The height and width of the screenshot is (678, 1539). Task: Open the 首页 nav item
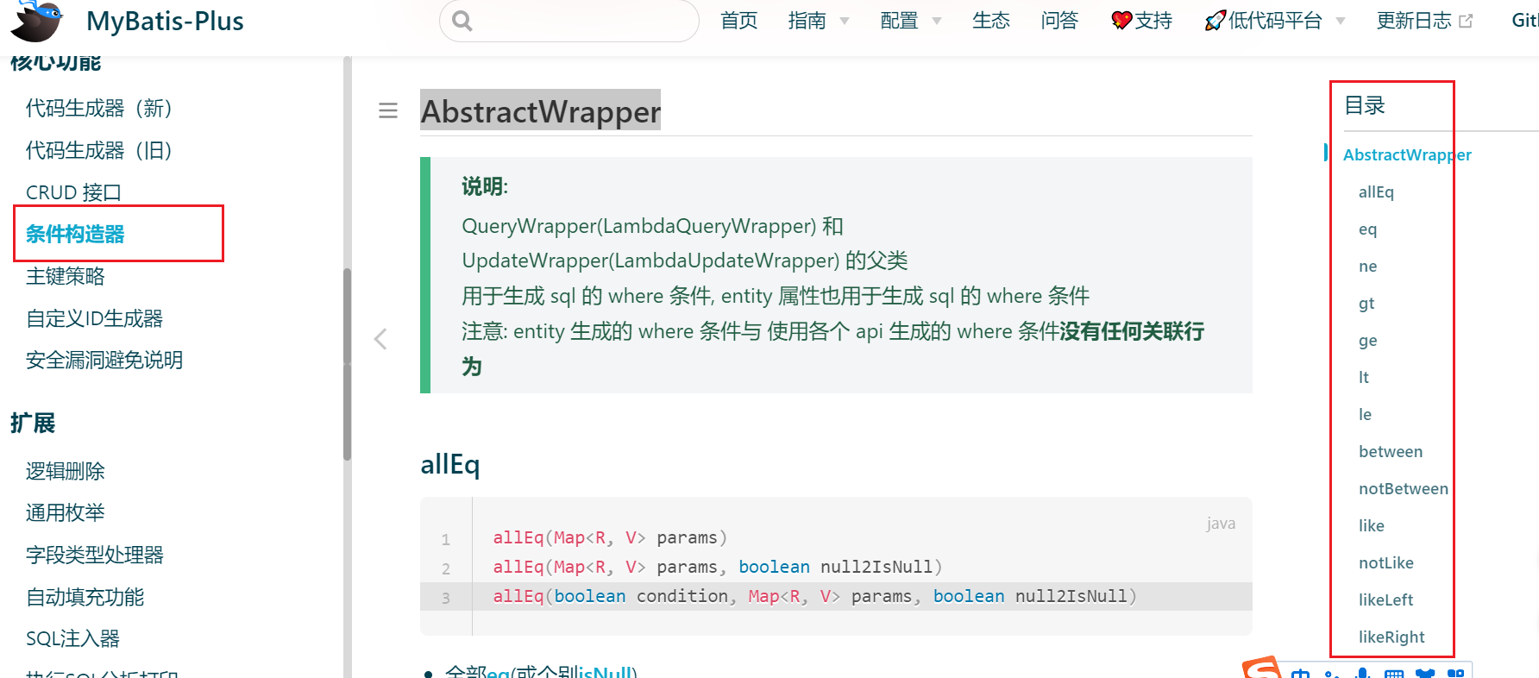tap(739, 21)
